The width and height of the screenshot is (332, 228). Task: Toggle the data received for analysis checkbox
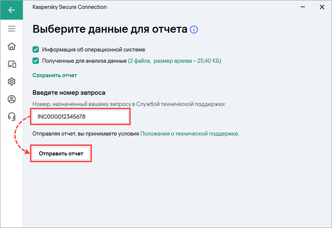[x=36, y=61]
